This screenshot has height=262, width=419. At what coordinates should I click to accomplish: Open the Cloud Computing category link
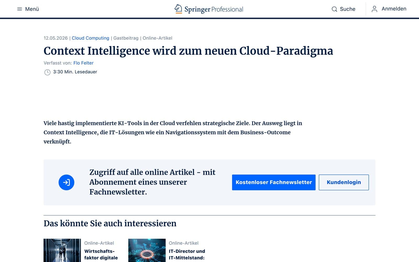[x=90, y=38]
